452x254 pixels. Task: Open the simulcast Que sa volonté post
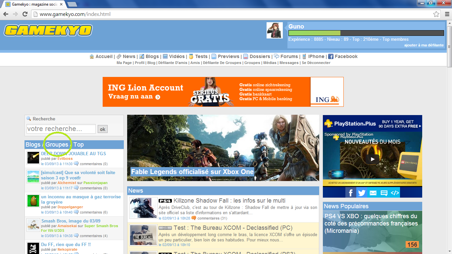[78, 175]
